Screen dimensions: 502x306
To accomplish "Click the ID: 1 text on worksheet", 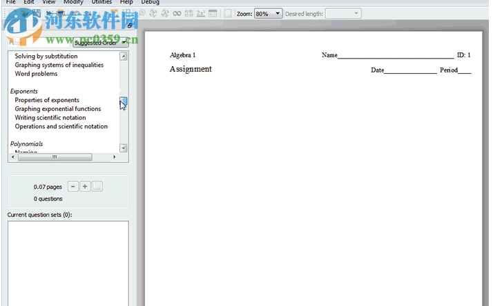I will [x=463, y=55].
